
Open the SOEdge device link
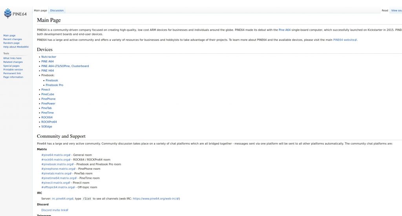tap(47, 127)
